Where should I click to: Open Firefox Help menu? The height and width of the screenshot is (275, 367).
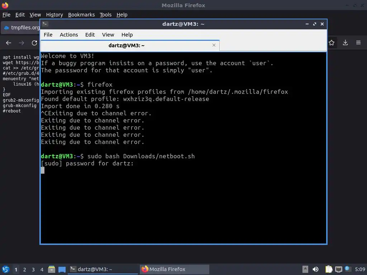click(122, 15)
